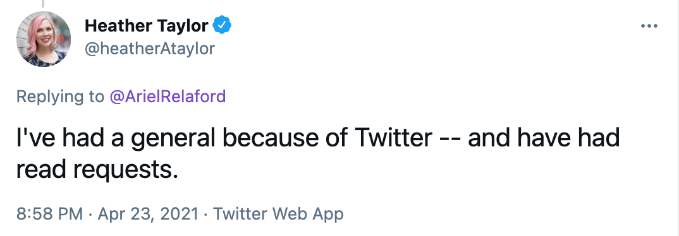Follow the @ArielRelaford mention link
Image resolution: width=679 pixels, height=236 pixels.
click(x=167, y=97)
